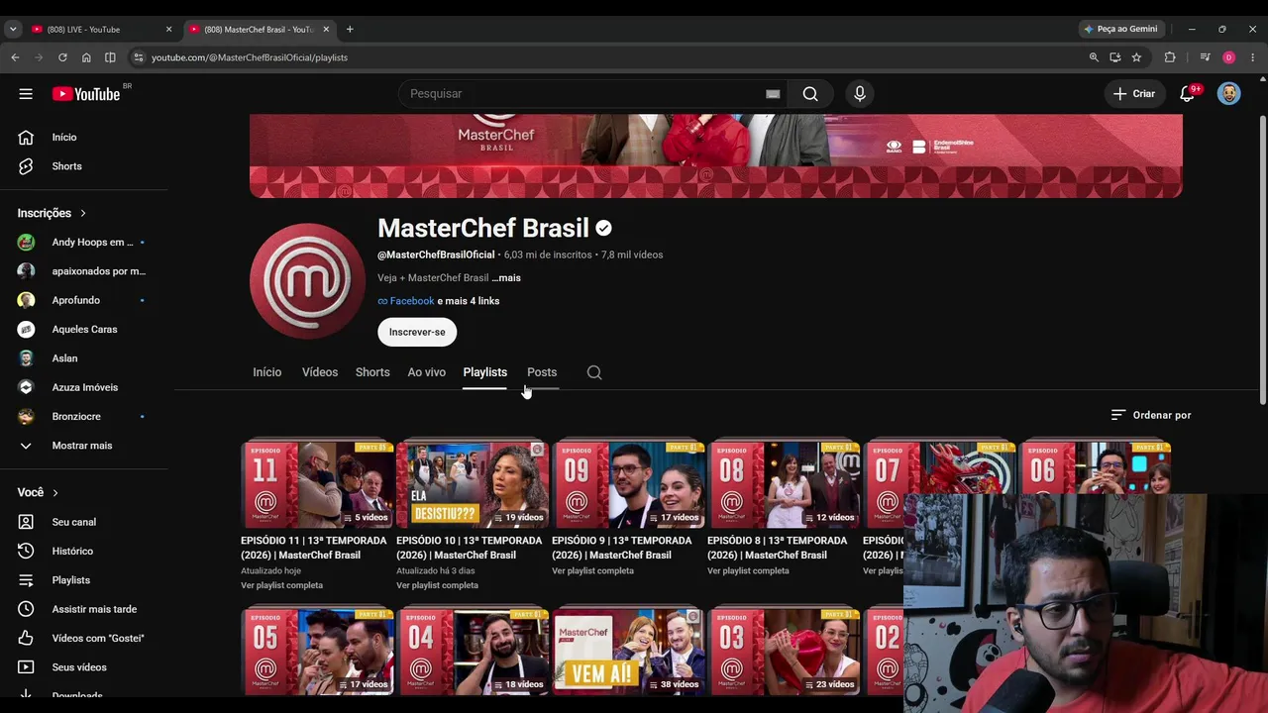Show the "e mais 4 links" list
This screenshot has width=1268, height=713.
[x=469, y=301]
